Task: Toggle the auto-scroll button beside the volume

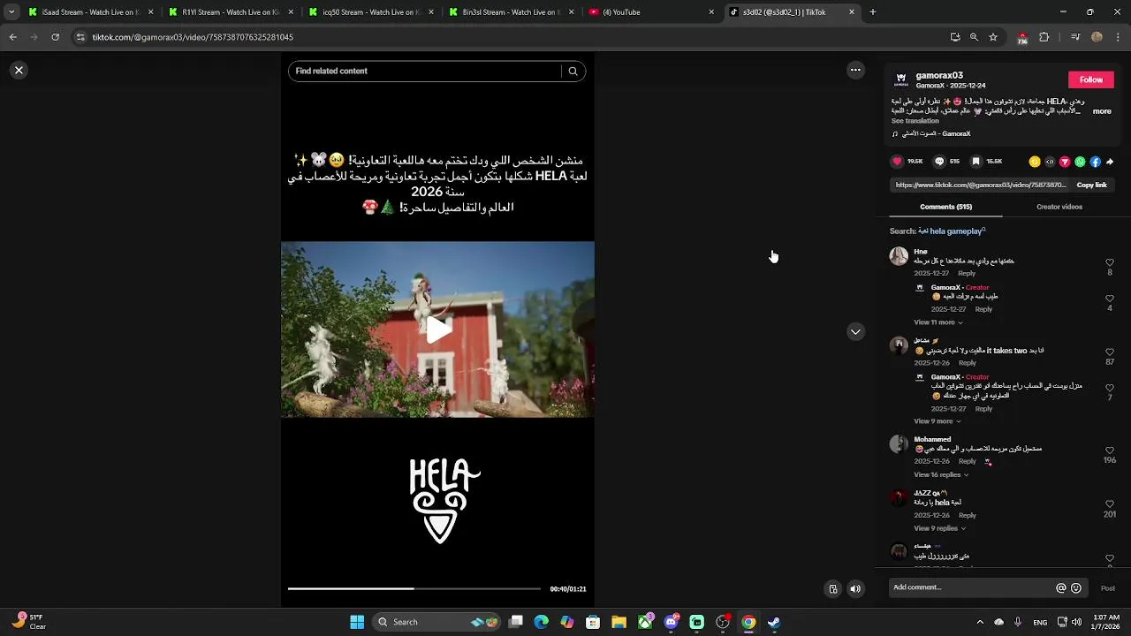Action: point(832,589)
